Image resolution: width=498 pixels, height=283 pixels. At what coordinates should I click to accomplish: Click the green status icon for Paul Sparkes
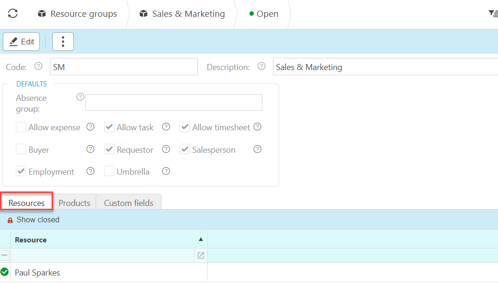point(5,272)
